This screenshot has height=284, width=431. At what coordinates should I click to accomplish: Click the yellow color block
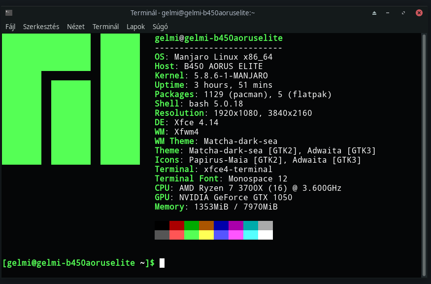coord(206,235)
